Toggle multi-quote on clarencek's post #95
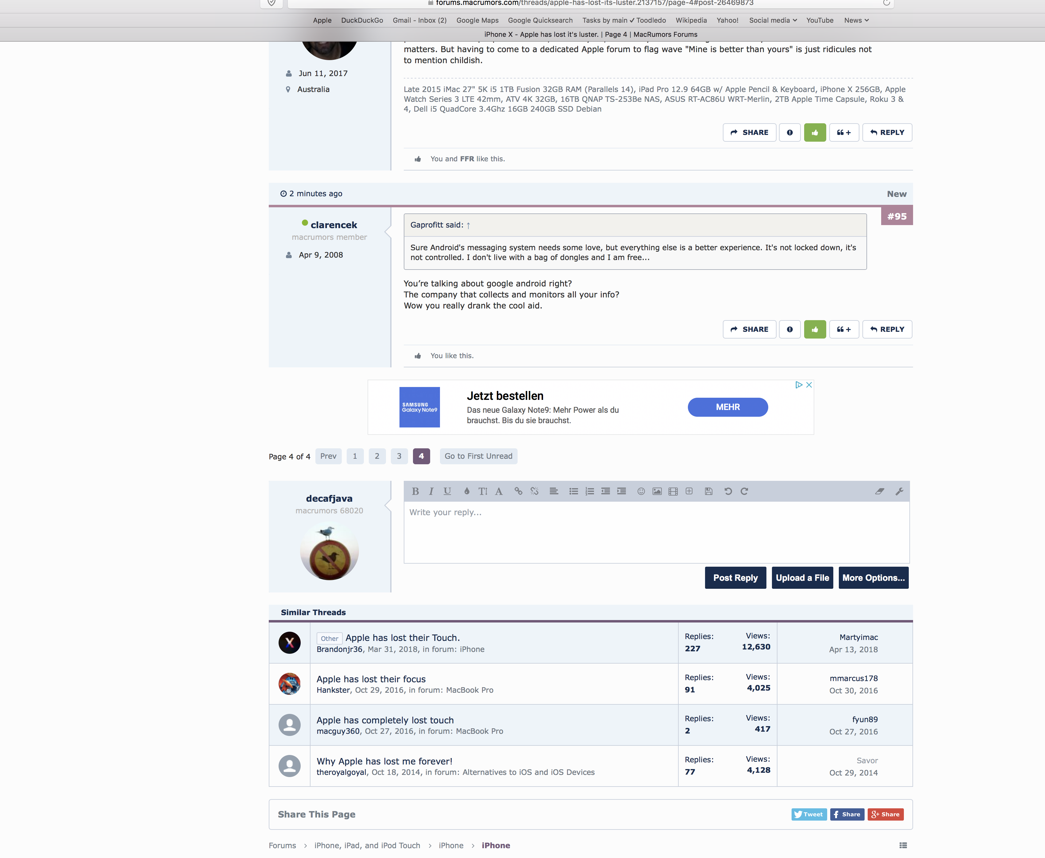The width and height of the screenshot is (1045, 858). [x=844, y=329]
